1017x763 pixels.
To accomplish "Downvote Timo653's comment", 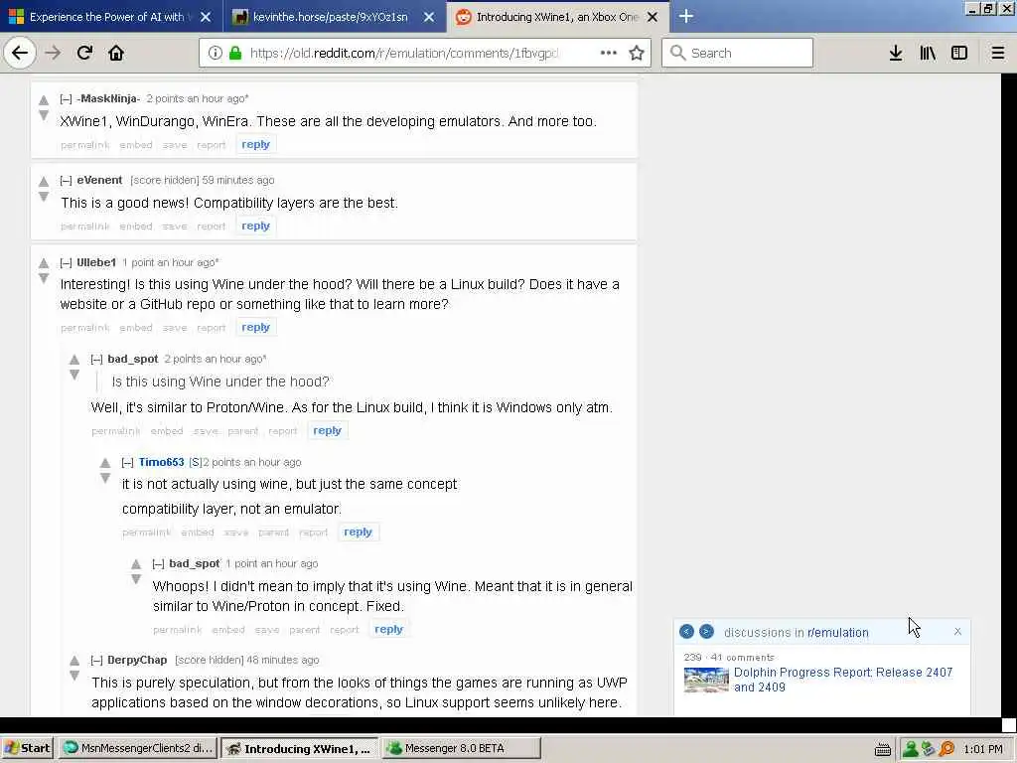I will pos(105,478).
